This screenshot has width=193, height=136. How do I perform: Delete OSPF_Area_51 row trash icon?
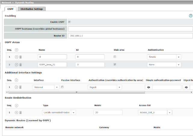point(20,65)
